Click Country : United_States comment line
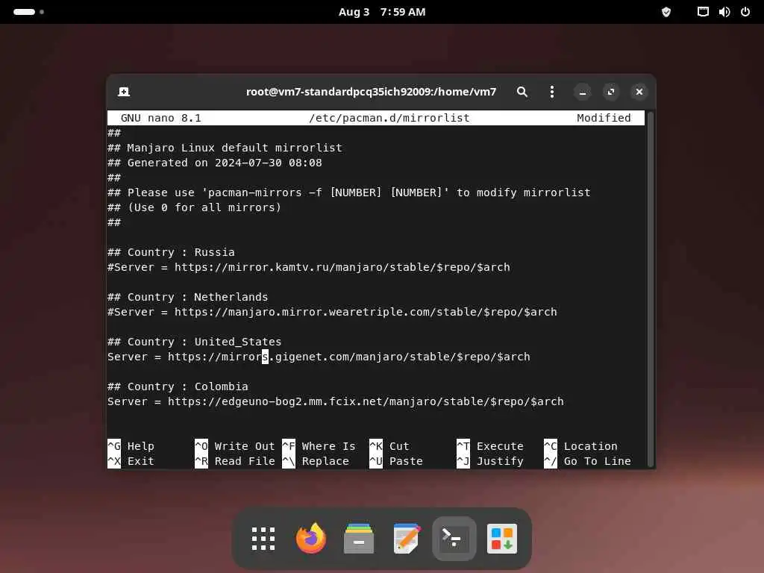 (x=195, y=342)
